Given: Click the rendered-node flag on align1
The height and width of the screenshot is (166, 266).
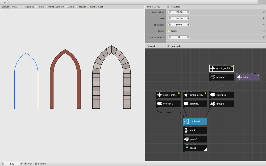Looking at the screenshot, I should (205, 149).
